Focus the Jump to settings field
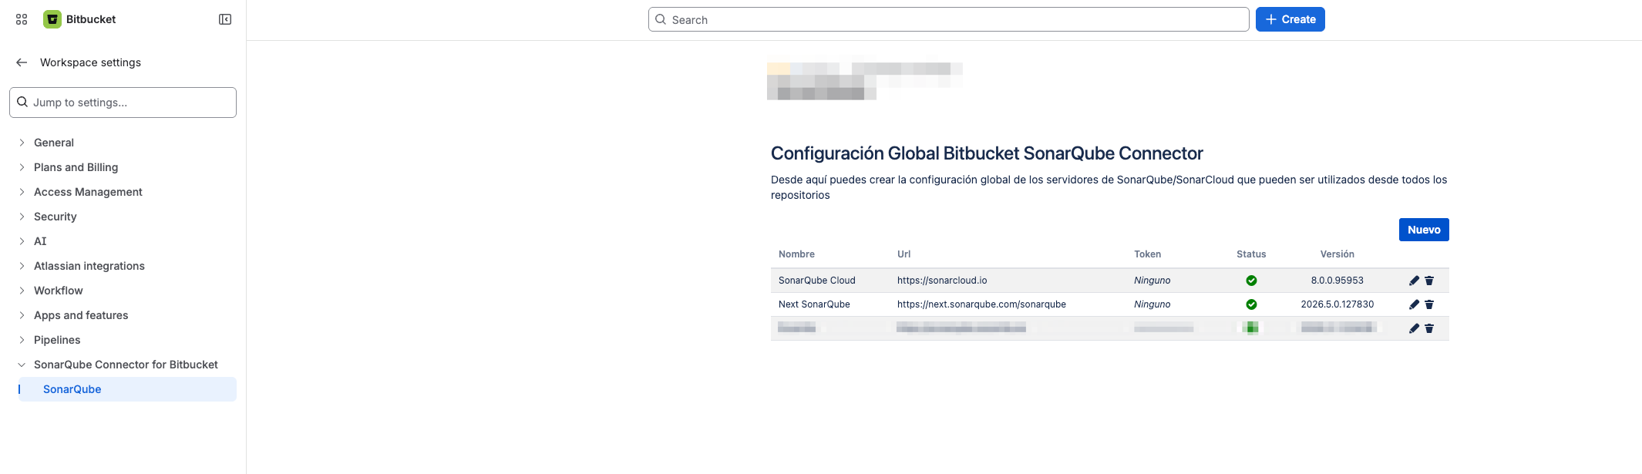Image resolution: width=1642 pixels, height=474 pixels. click(x=123, y=103)
